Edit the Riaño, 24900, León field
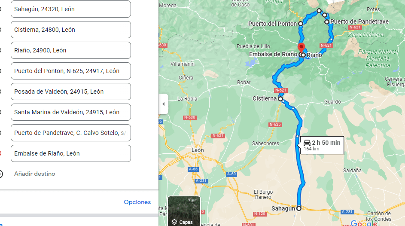Screen dimensions: 405x226 (71, 50)
